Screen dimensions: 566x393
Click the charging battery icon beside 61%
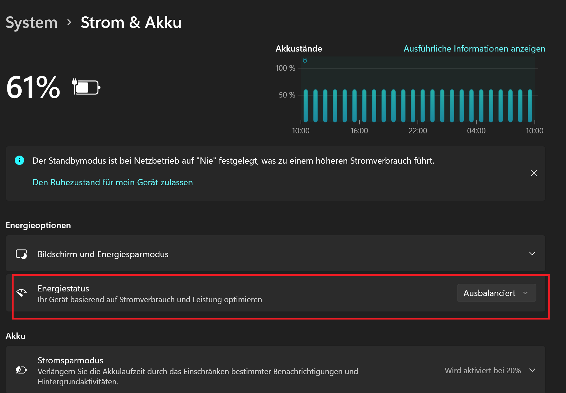click(x=86, y=87)
